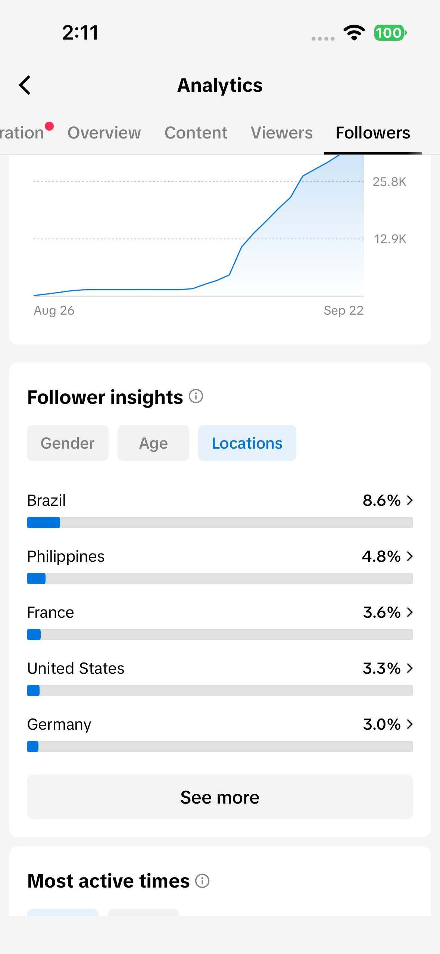Open Most active times info icon

coord(202,881)
